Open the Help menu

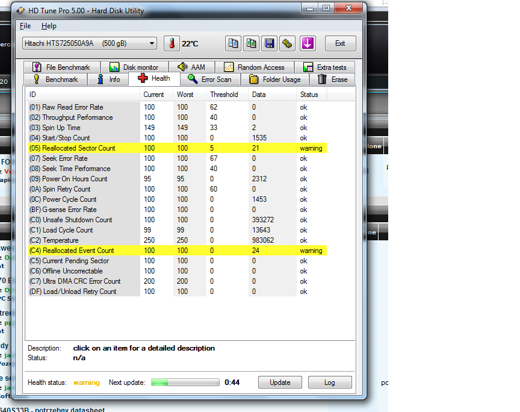coord(49,26)
